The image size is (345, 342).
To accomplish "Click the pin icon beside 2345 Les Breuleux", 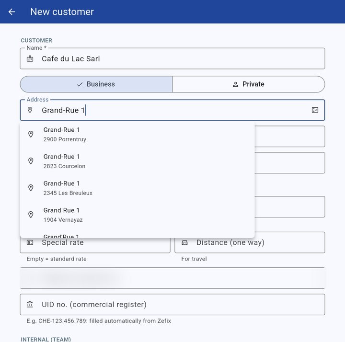I will [x=31, y=188].
